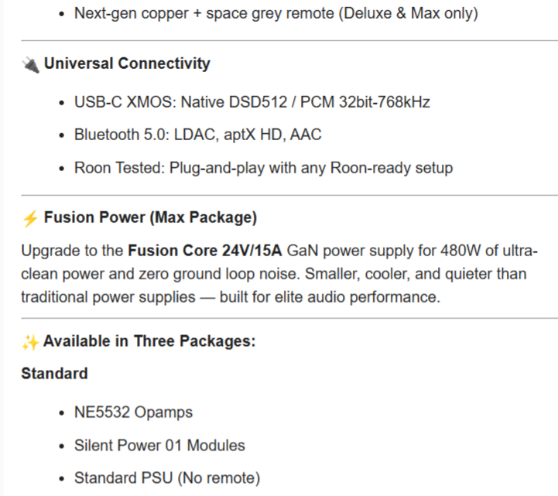Select the Standard package subheading
The height and width of the screenshot is (496, 558).
(54, 373)
